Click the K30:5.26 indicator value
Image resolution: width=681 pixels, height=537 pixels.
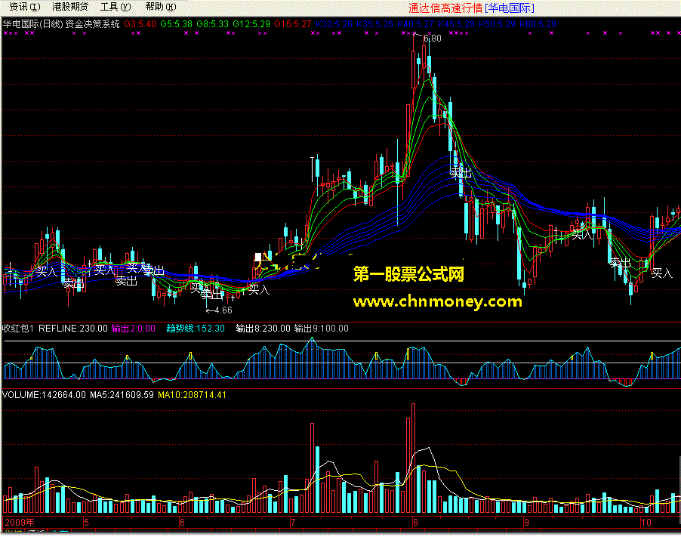[334, 24]
